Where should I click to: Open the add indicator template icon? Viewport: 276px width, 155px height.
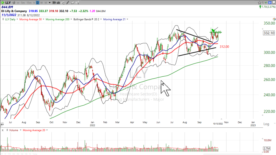63,3
